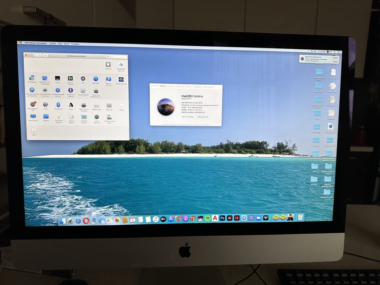
Task: Open Keyboard (Клавиатура) preferences
Action: coord(97,107)
